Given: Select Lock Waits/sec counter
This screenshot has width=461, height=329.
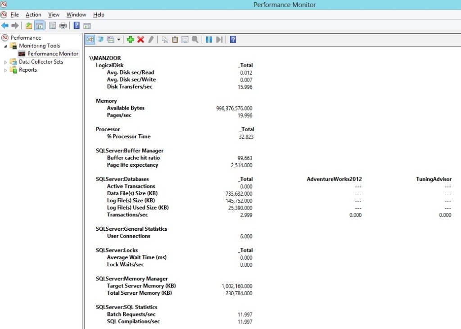Looking at the screenshot, I should click(x=126, y=264).
